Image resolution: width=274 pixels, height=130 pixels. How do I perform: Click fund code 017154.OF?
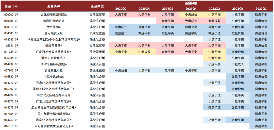coord(11,114)
